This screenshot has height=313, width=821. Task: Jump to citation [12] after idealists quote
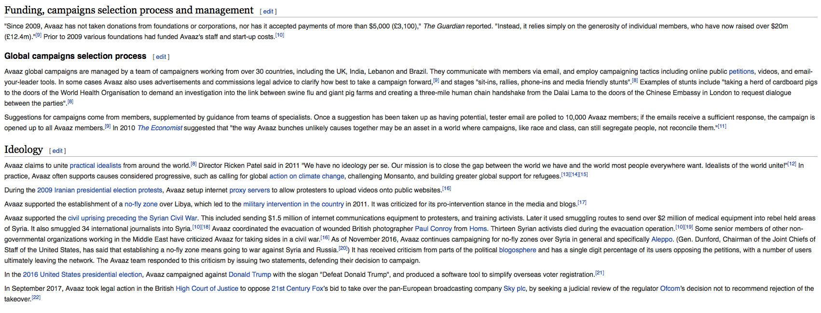pos(792,164)
